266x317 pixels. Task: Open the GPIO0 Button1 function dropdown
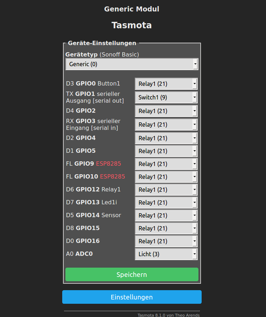point(166,84)
